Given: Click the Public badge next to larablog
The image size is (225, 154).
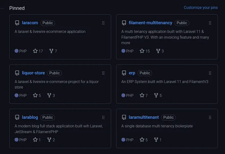Looking at the screenshot, I should click(x=48, y=117).
